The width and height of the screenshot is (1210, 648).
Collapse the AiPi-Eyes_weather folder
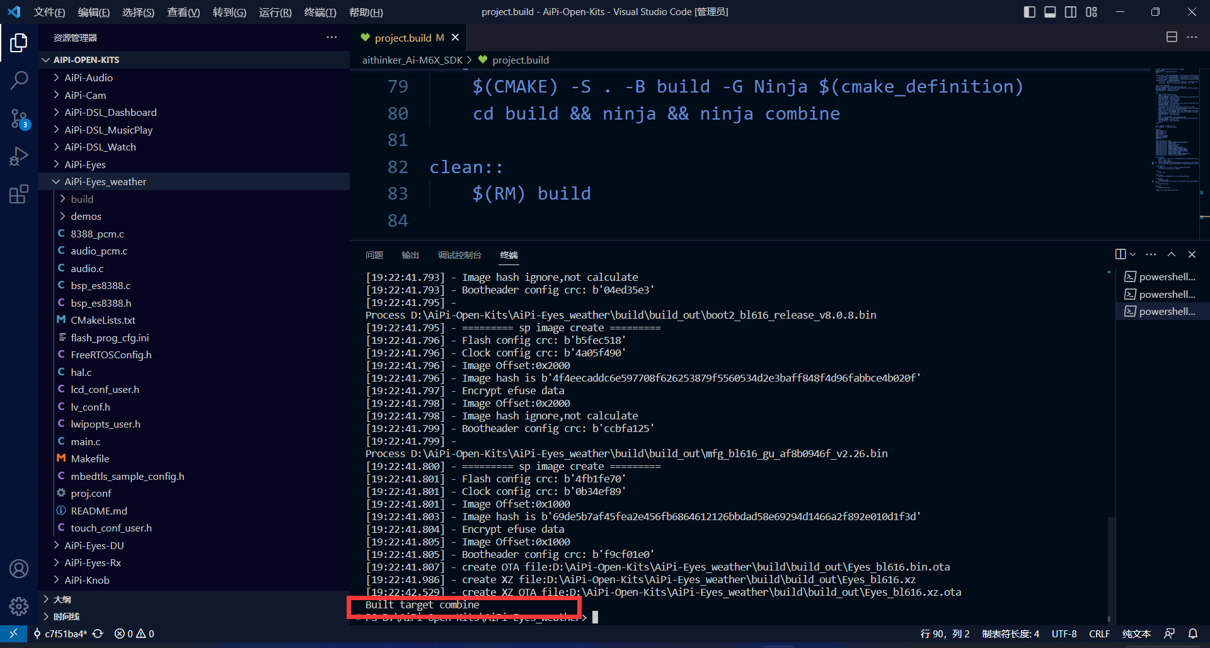point(193,181)
